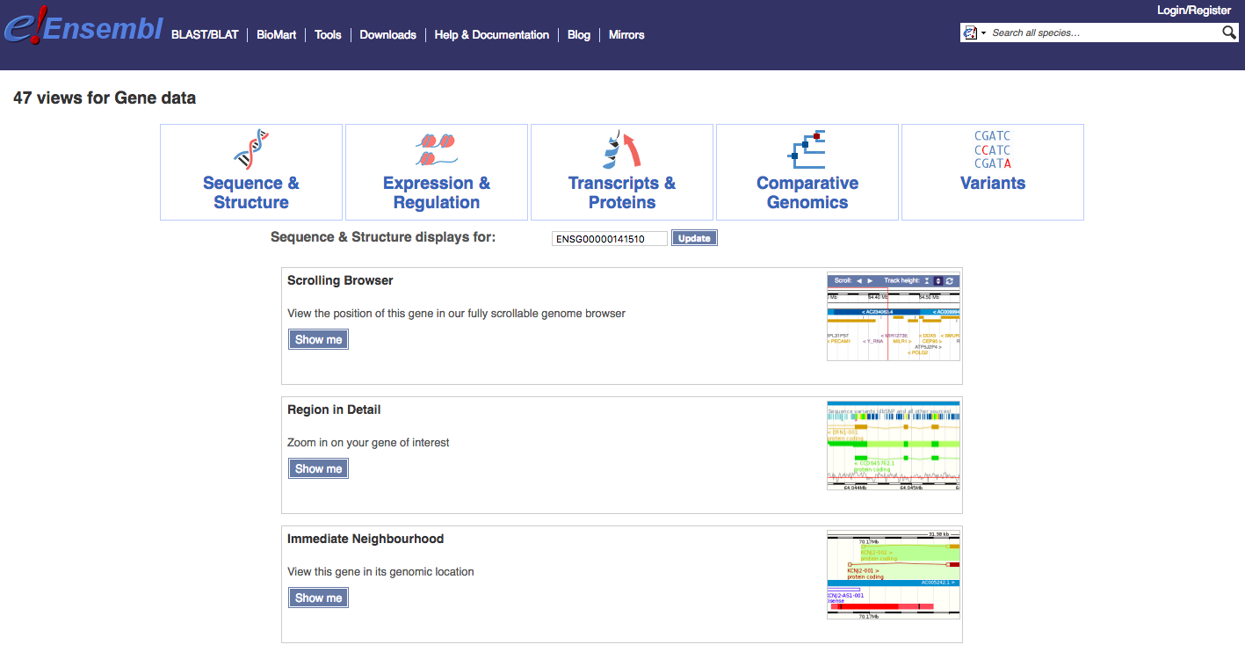Open BLAST/BLAT menu item

coord(205,35)
